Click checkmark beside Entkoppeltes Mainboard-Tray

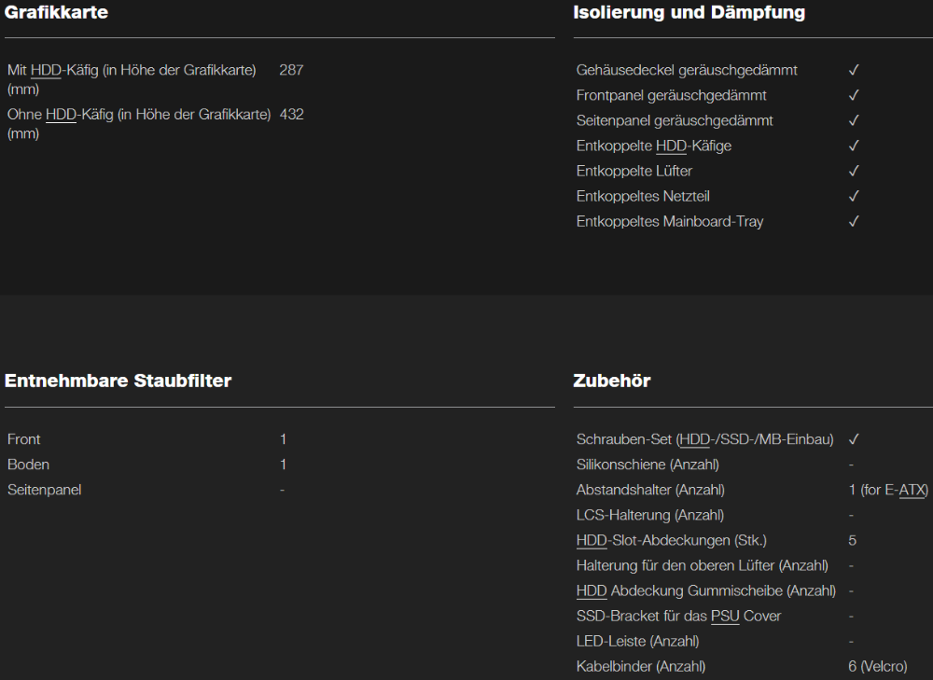coord(854,222)
